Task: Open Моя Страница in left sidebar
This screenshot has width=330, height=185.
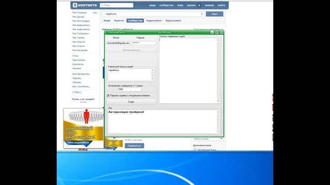Action: tap(79, 12)
